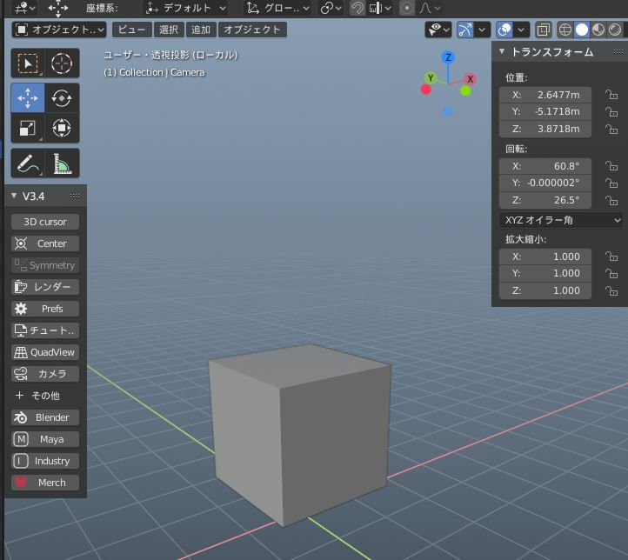Lock the location Z value
The image size is (628, 560).
[x=611, y=129]
